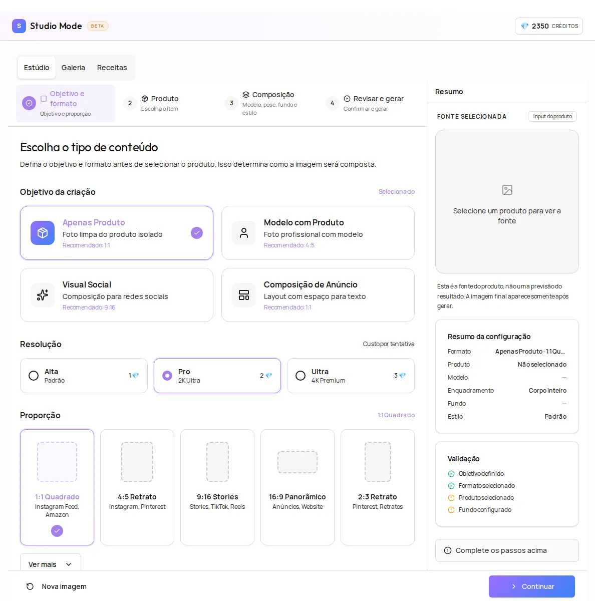Click the 'Recomendado: 4:5' text
The image size is (595, 601).
pyautogui.click(x=289, y=245)
